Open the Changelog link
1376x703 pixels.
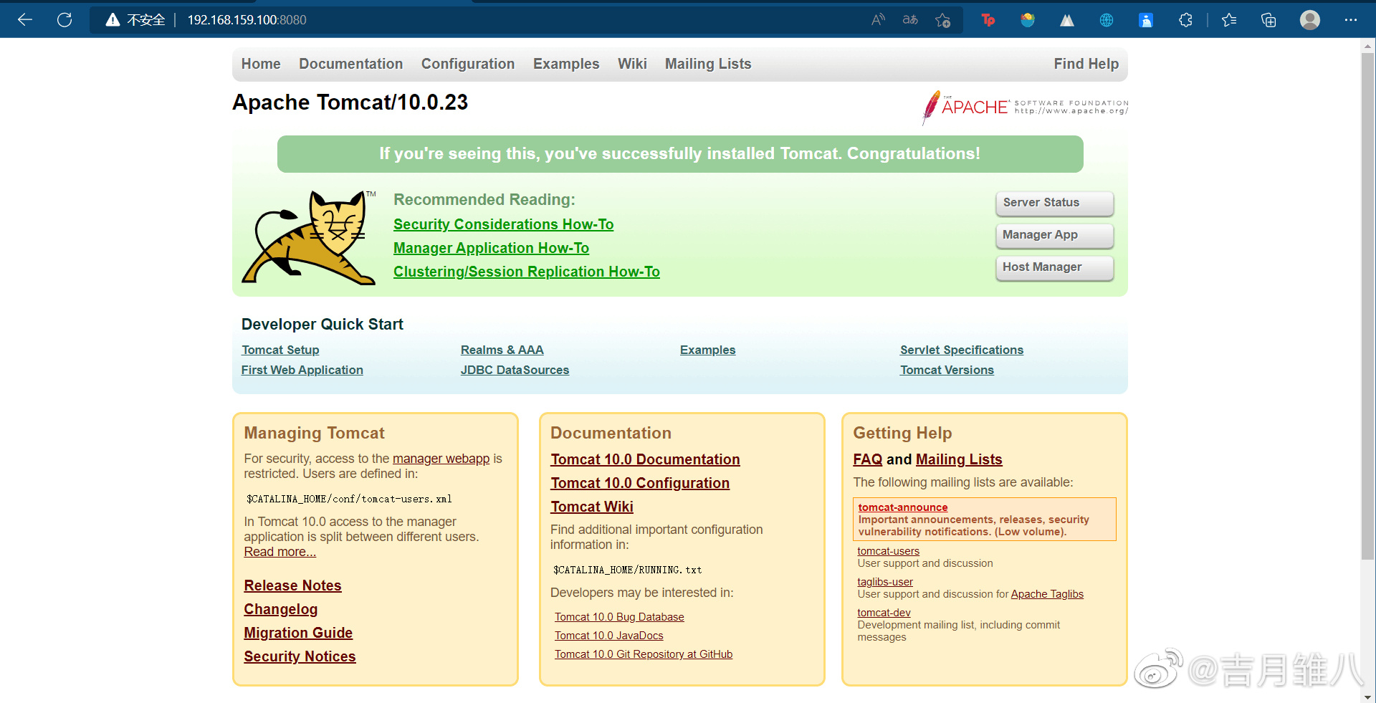(x=280, y=609)
